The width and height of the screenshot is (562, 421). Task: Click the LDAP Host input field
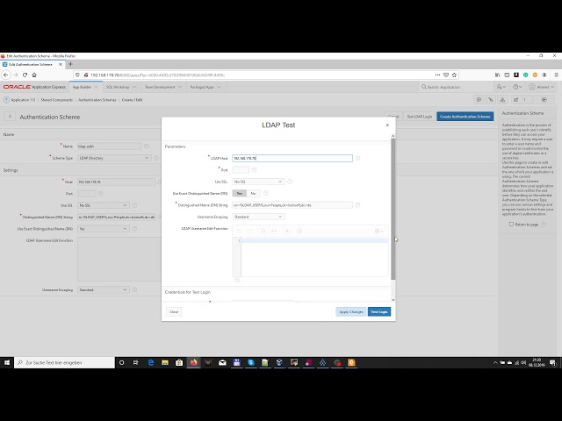click(x=292, y=158)
